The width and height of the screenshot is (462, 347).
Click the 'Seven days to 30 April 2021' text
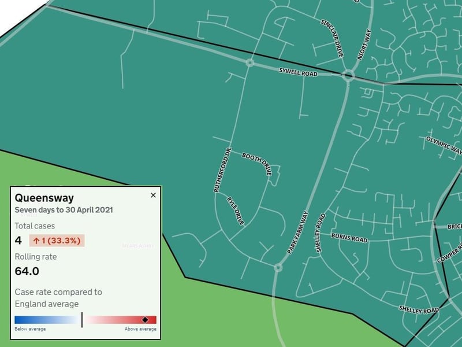[64, 210]
